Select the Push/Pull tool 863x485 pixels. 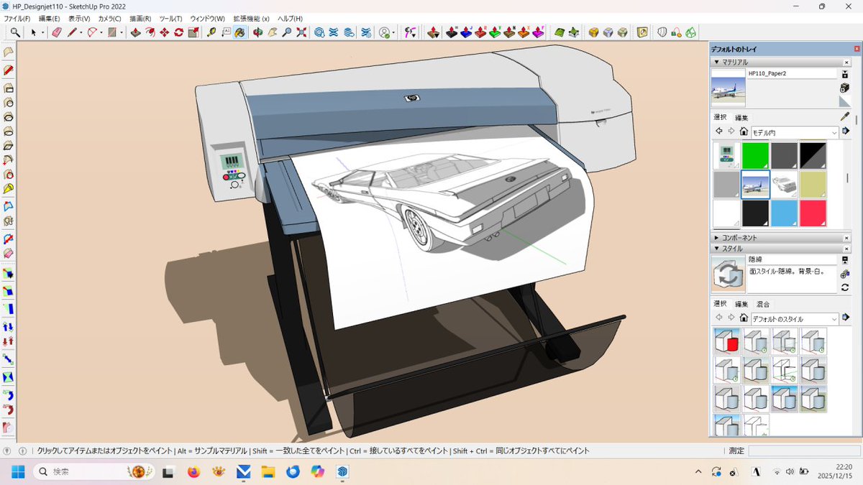(x=135, y=32)
